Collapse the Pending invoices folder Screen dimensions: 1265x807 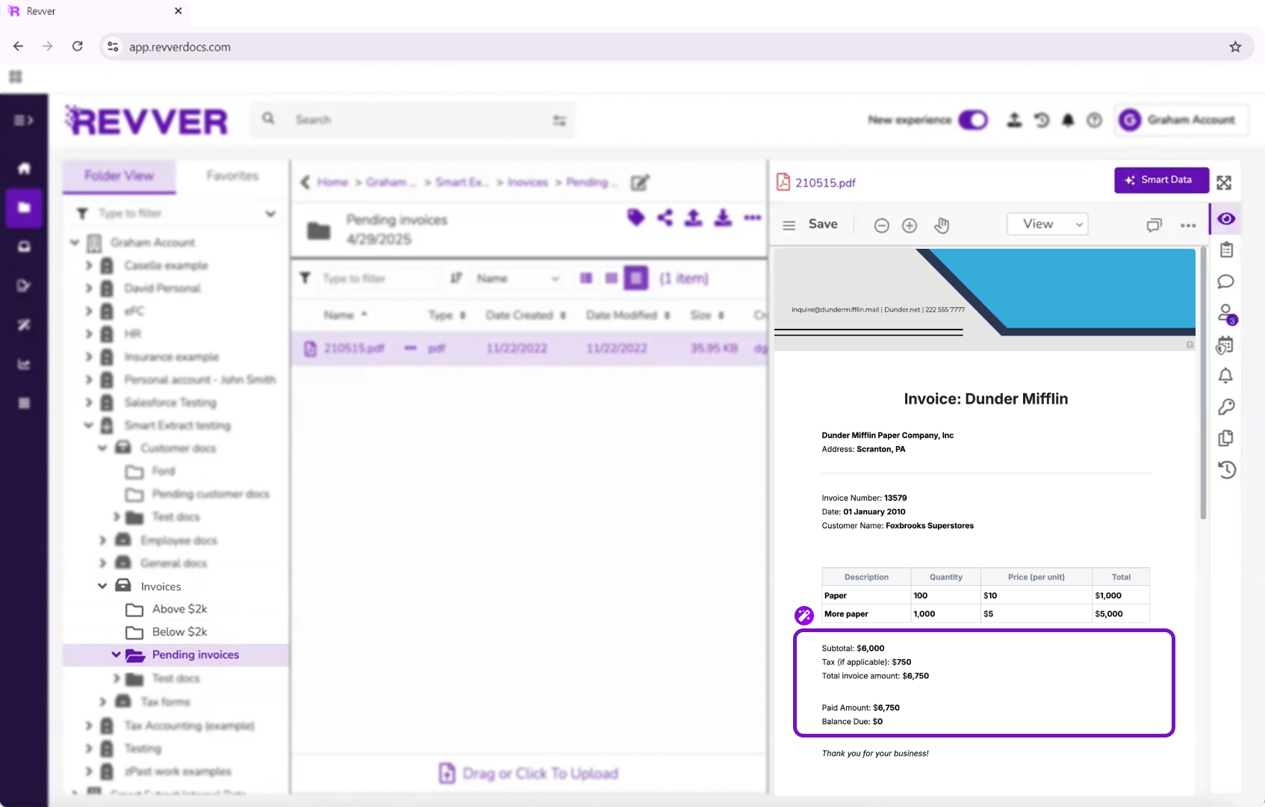(x=116, y=655)
